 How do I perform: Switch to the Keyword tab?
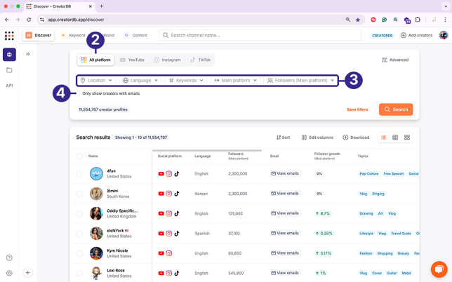[73, 35]
